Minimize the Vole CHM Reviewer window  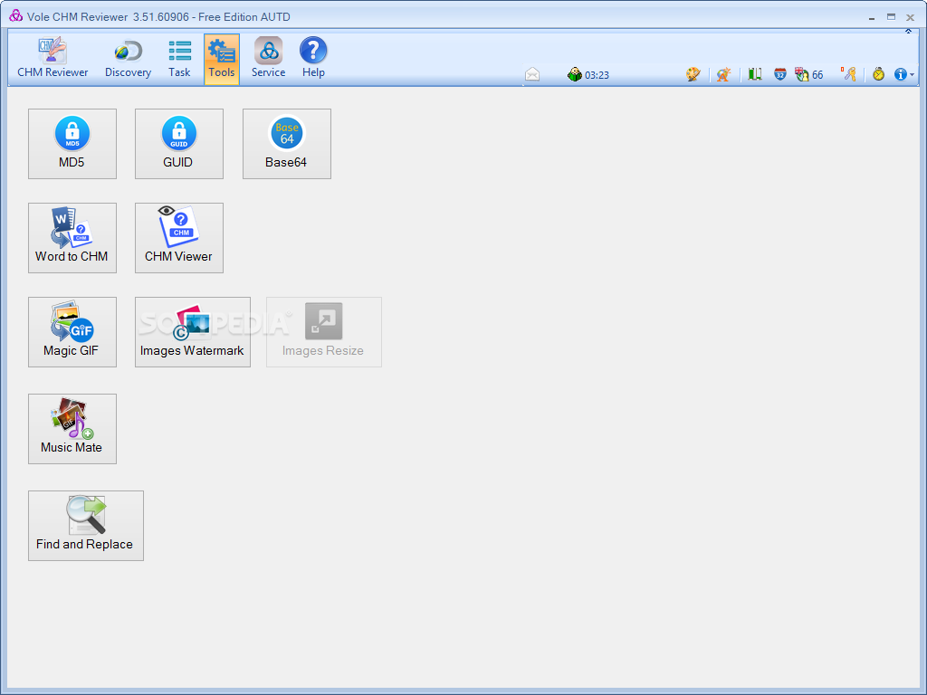[872, 18]
